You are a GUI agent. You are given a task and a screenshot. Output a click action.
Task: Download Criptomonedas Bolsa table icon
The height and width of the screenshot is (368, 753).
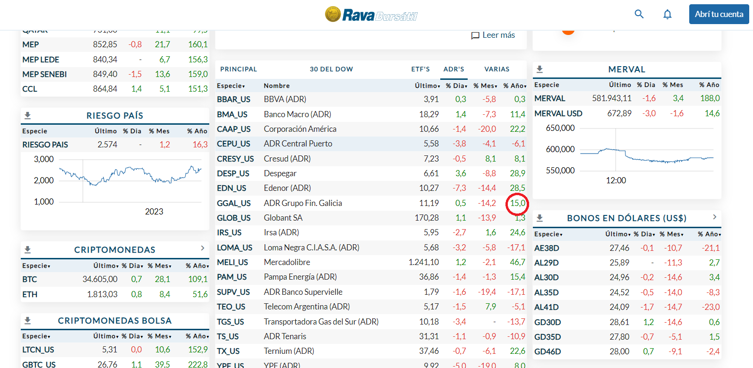(27, 320)
